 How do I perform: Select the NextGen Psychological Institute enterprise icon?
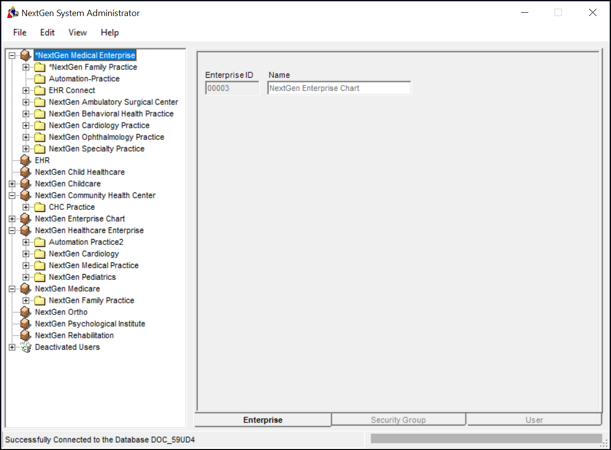click(x=26, y=324)
